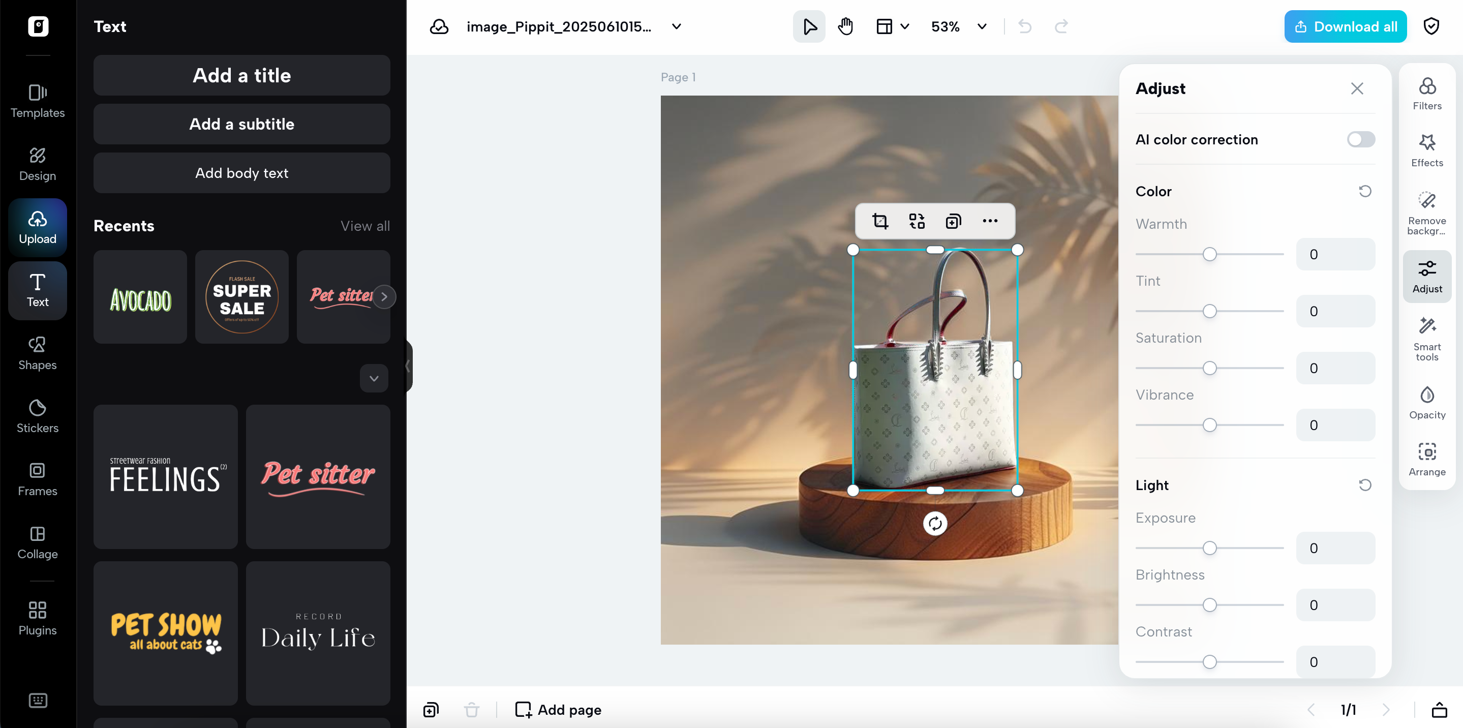The height and width of the screenshot is (728, 1463).
Task: Open the Arrange panel
Action: pos(1427,458)
